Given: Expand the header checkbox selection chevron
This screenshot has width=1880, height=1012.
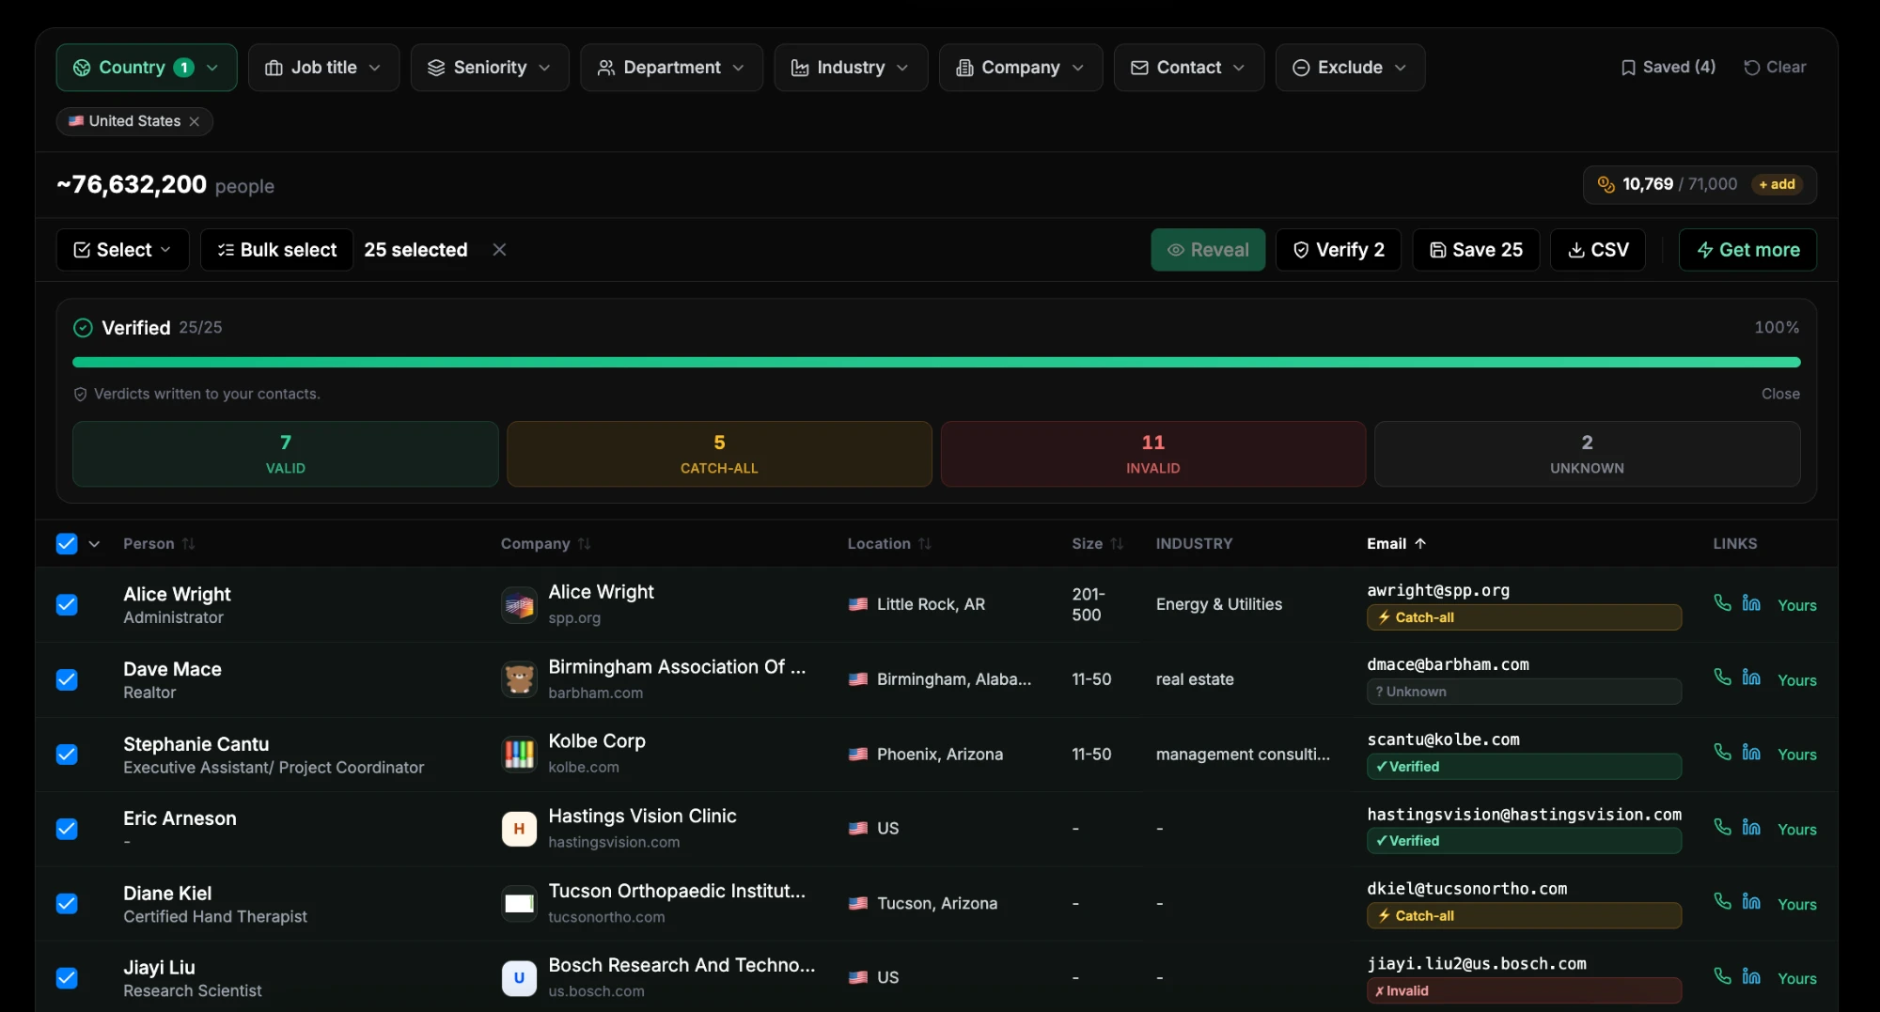Looking at the screenshot, I should pos(94,544).
